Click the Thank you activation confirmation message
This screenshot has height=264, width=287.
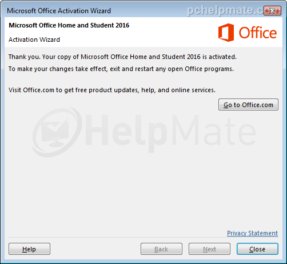(x=122, y=57)
